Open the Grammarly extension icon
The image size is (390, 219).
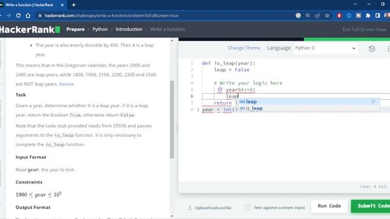point(298,15)
